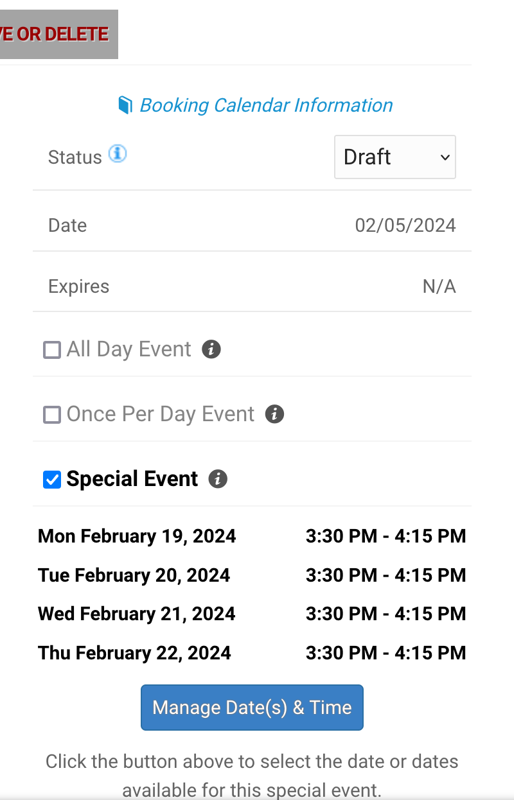514x800 pixels.
Task: Click the Once Per Day Event info icon
Action: coord(274,414)
